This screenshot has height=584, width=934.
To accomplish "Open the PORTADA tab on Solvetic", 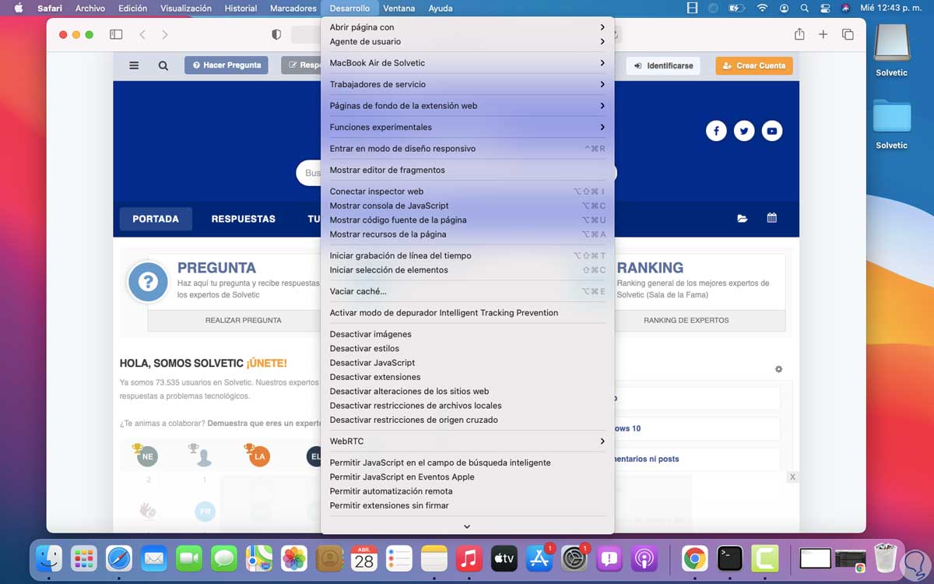I will click(156, 219).
